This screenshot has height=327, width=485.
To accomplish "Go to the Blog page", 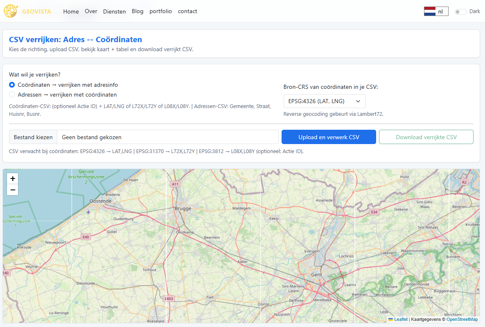I will pos(138,11).
